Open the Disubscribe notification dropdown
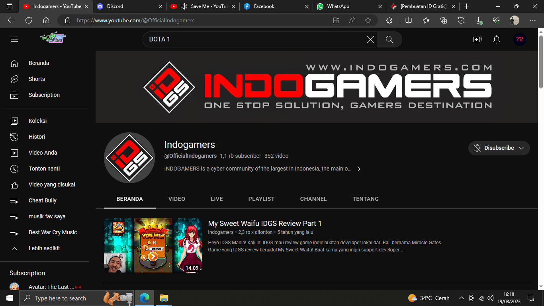The image size is (544, 306). click(499, 148)
